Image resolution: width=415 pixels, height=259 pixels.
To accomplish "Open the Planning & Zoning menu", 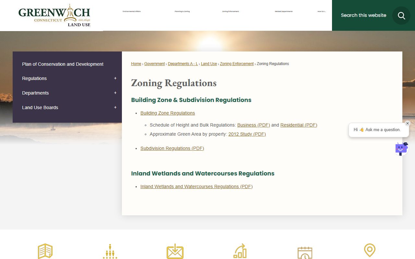I will pyautogui.click(x=182, y=11).
